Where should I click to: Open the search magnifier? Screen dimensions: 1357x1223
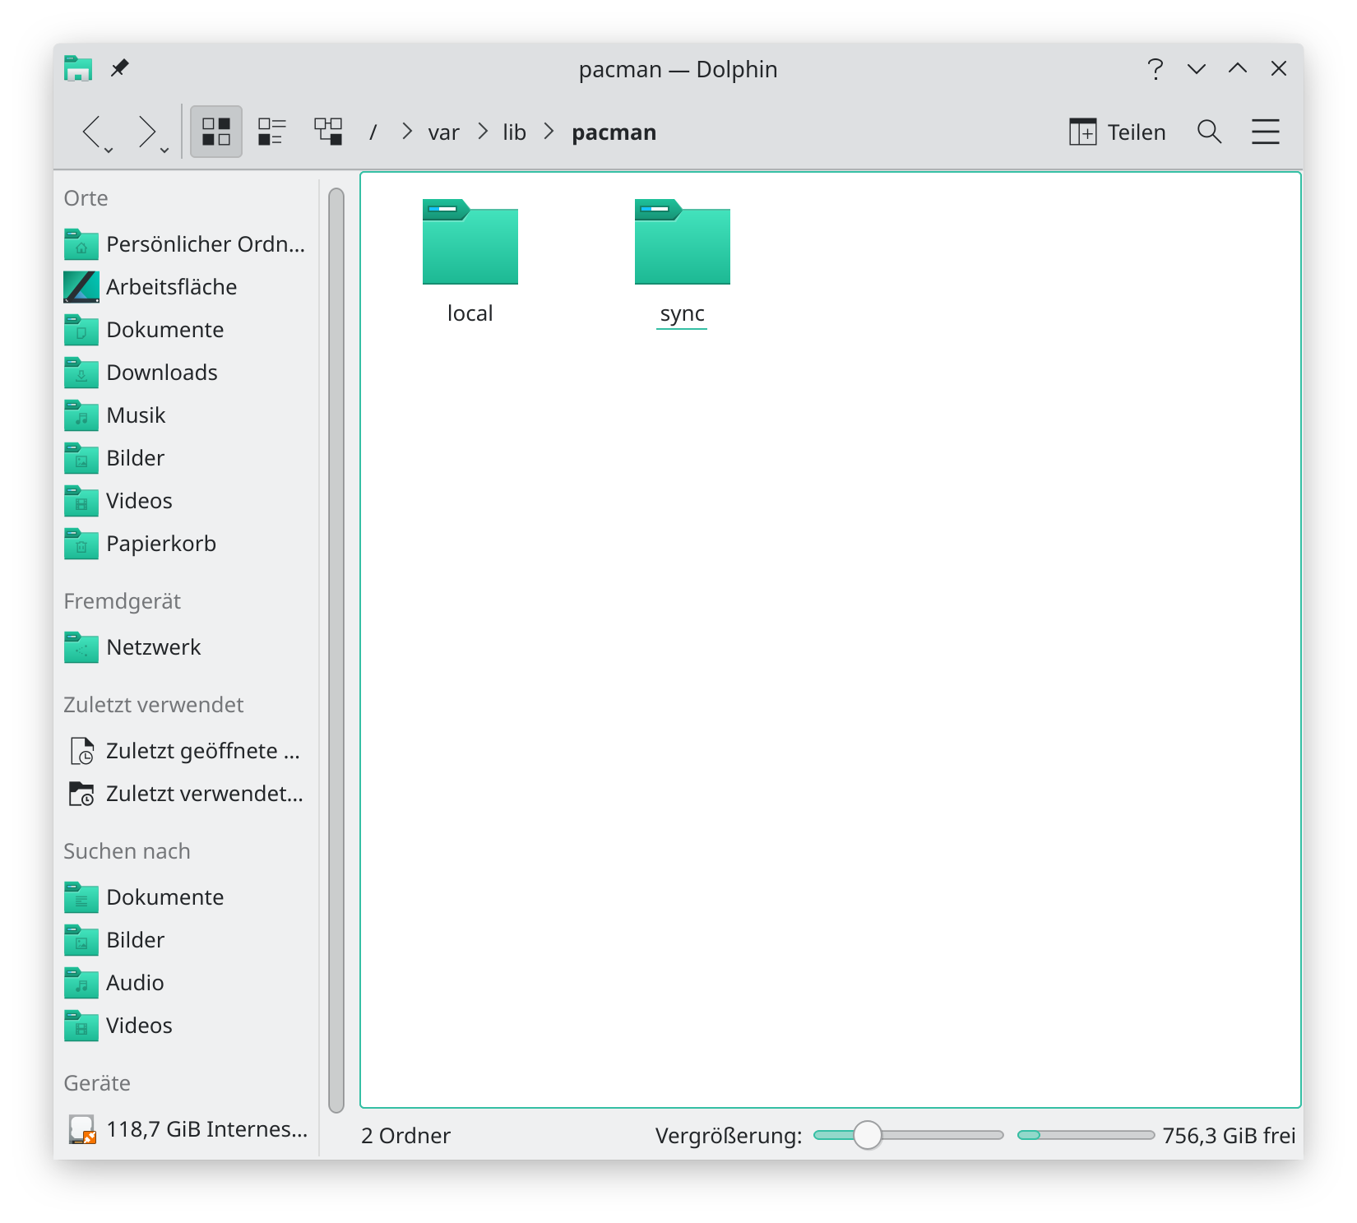(x=1209, y=132)
